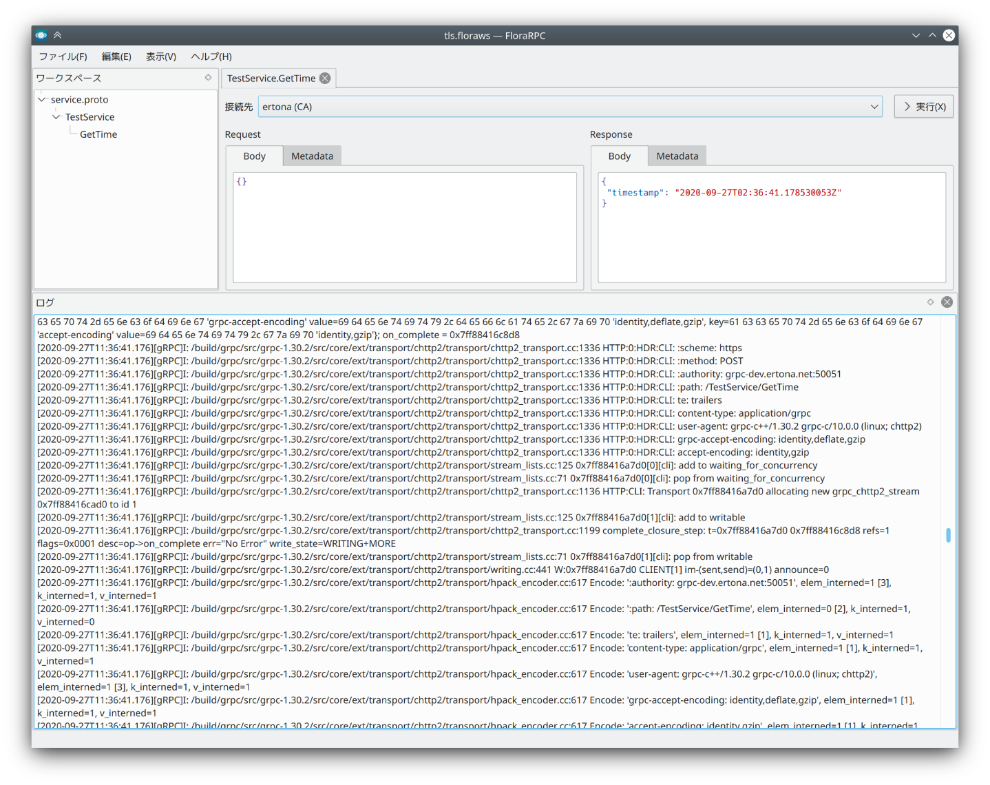Image resolution: width=990 pixels, height=785 pixels.
Task: Open the 編集(E) menu
Action: (116, 56)
